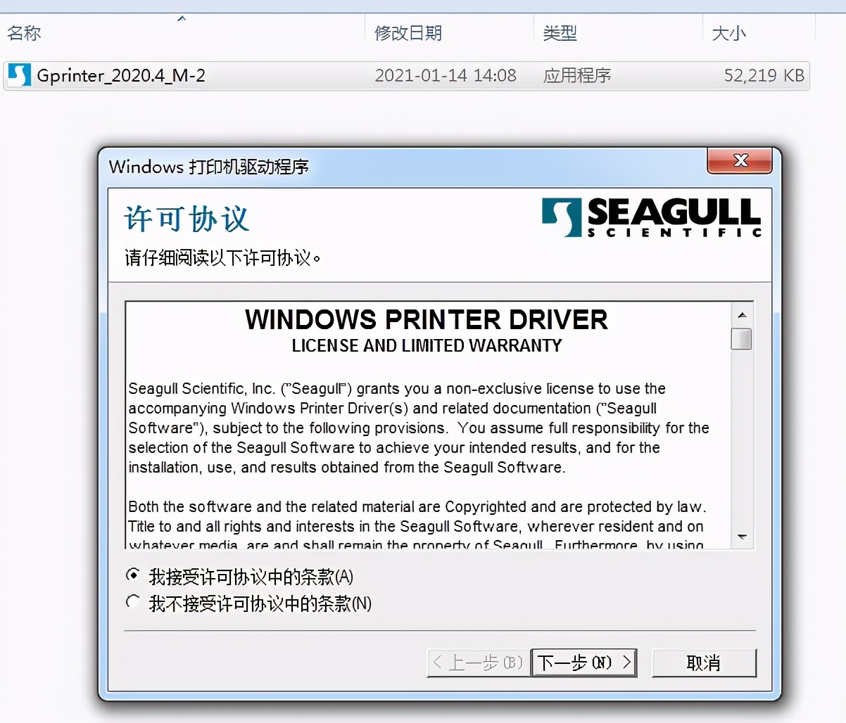Image resolution: width=846 pixels, height=723 pixels.
Task: Close the Windows 打印机驱动程序 dialog
Action: pos(739,160)
